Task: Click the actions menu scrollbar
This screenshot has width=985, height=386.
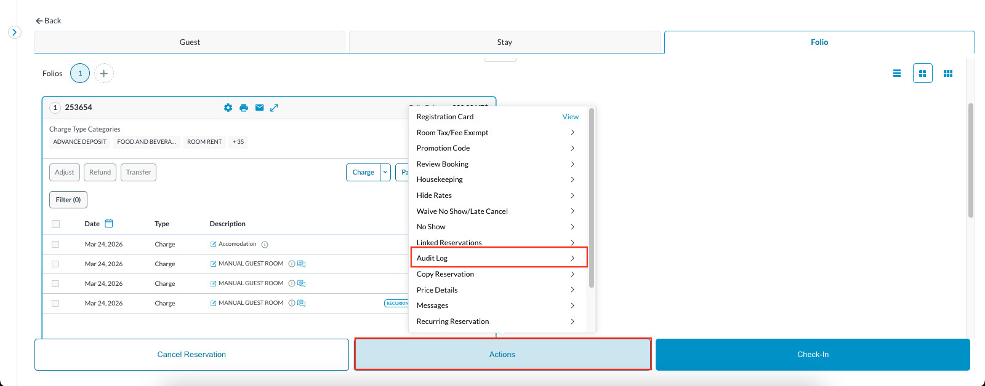Action: coord(591,197)
